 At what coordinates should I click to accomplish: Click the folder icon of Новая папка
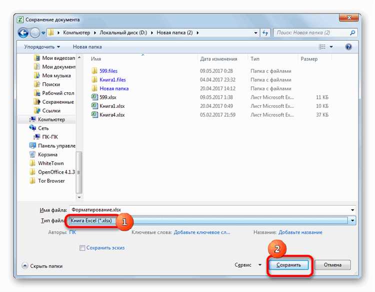click(x=94, y=88)
